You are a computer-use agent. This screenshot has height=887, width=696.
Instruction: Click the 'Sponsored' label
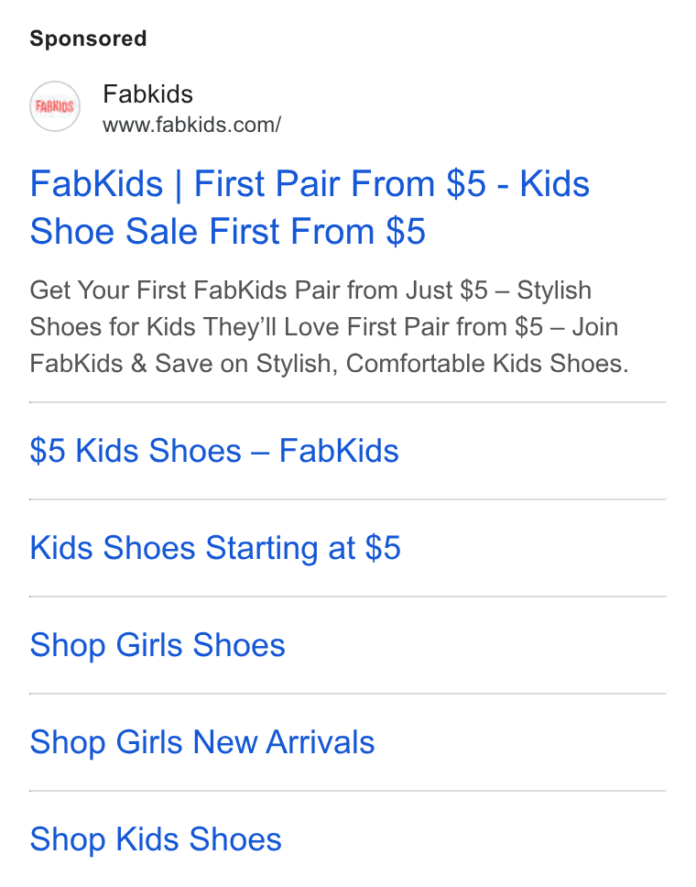[88, 38]
